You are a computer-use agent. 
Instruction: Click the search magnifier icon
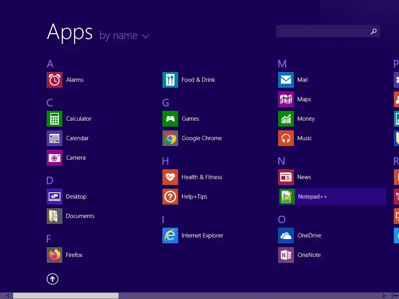pos(374,31)
